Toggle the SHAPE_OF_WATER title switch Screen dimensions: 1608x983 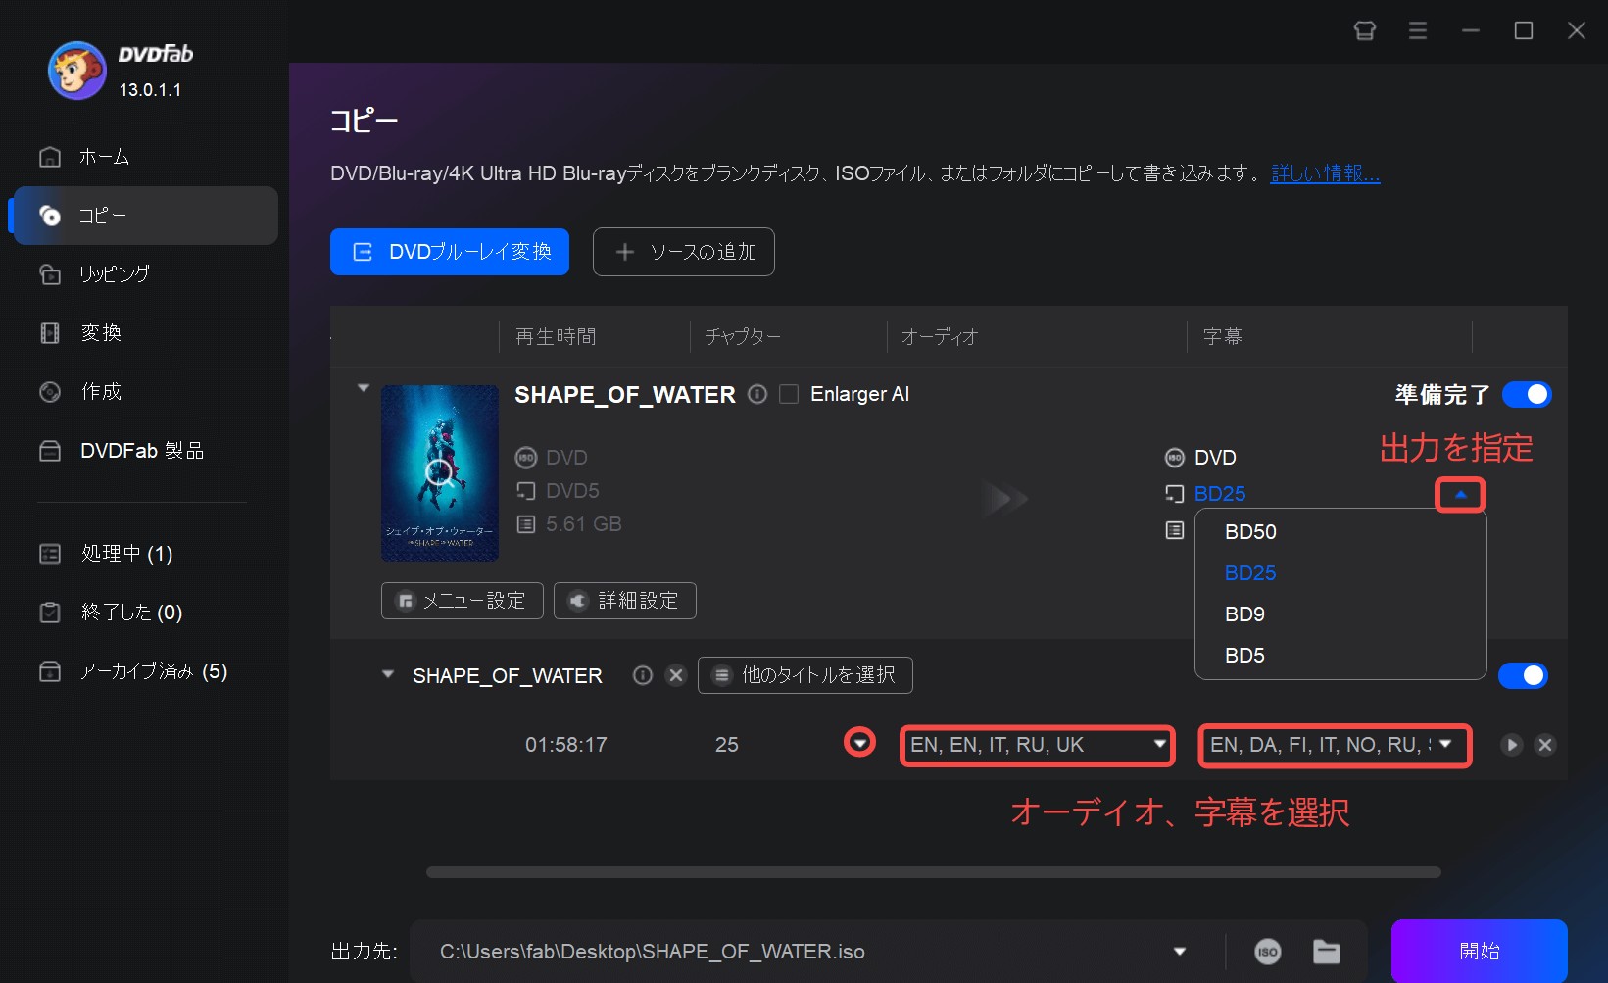[x=1523, y=675]
